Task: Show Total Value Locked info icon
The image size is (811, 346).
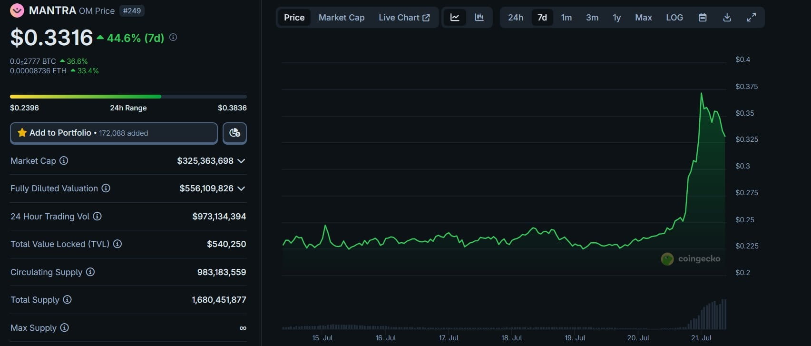Action: point(117,244)
